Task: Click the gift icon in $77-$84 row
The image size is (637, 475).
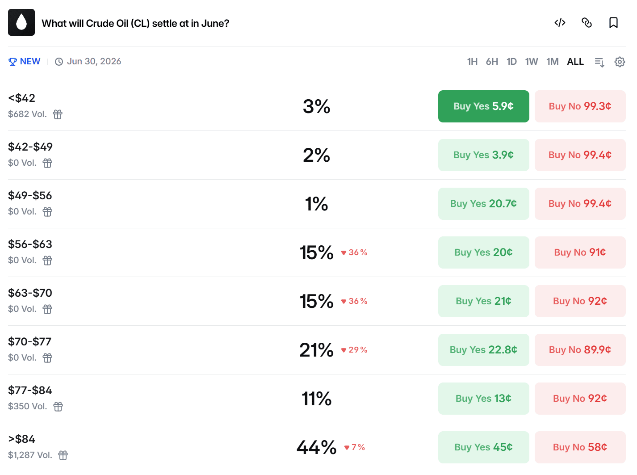Action: pyautogui.click(x=58, y=407)
